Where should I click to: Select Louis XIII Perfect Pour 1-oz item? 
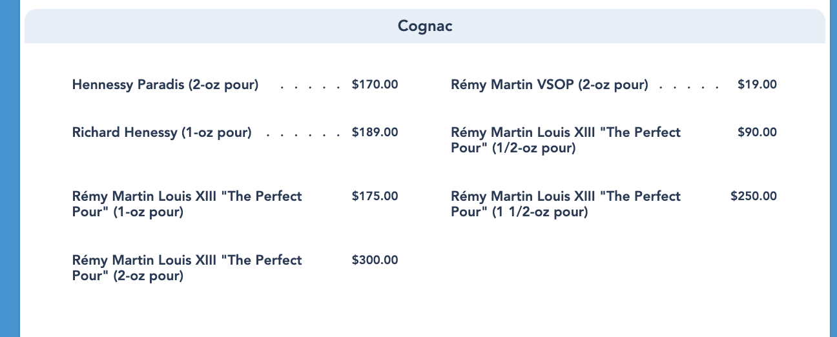click(187, 204)
